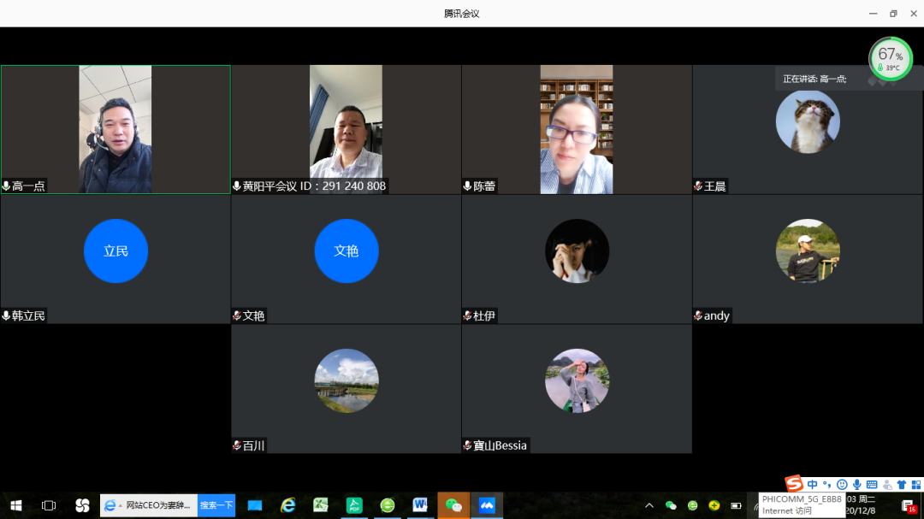Click andy's profile avatar
924x519 pixels.
pyautogui.click(x=807, y=251)
